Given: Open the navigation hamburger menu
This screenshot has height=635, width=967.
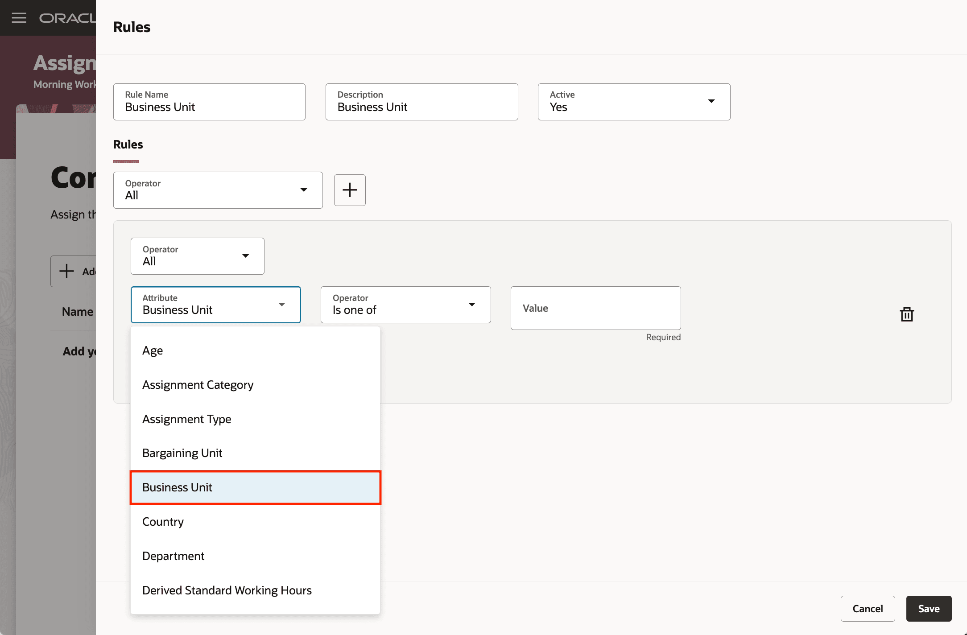Looking at the screenshot, I should (19, 18).
